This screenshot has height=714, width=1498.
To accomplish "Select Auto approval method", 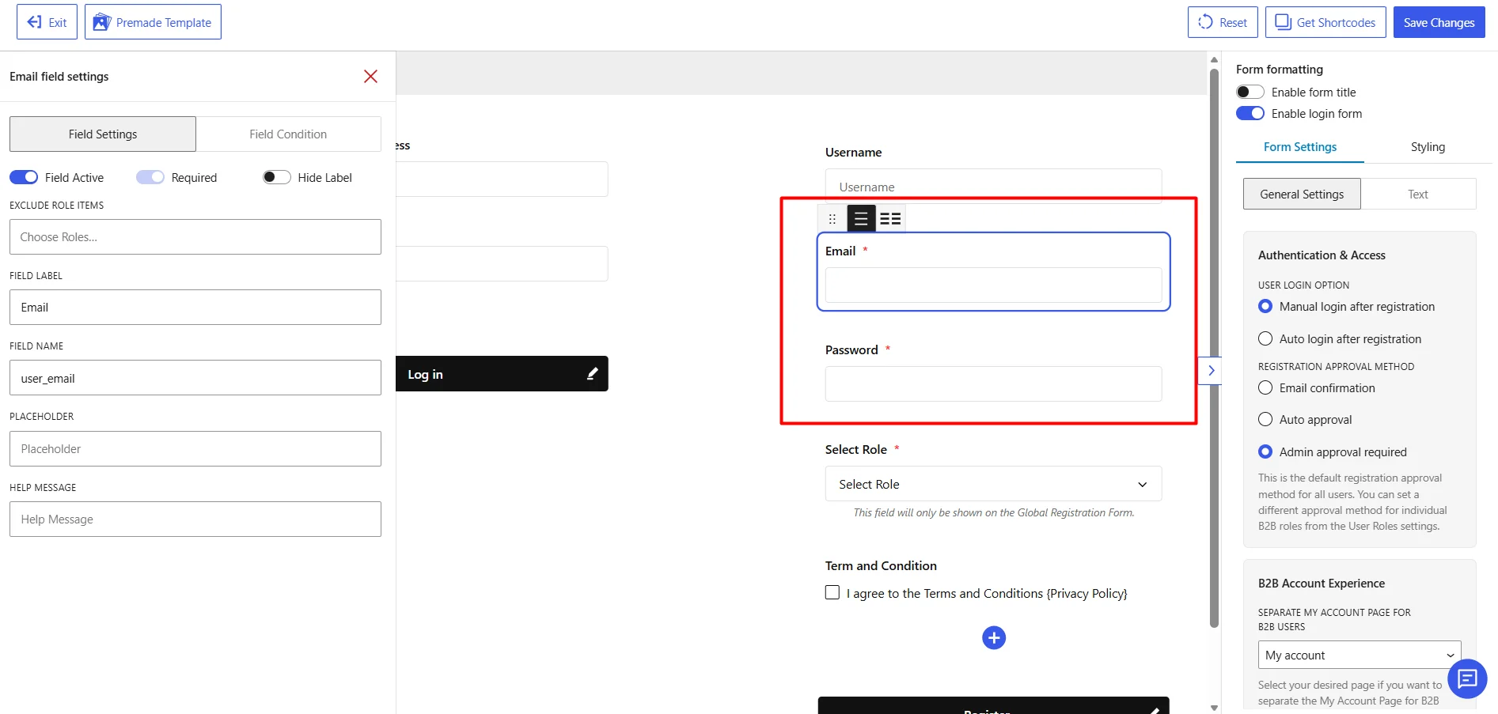I will coord(1265,419).
